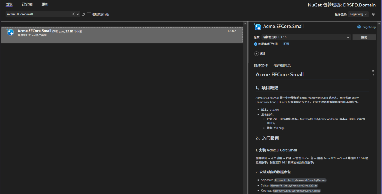Click the Microsoft.EntityFrameworkCore.Cosmos code text

297,190
